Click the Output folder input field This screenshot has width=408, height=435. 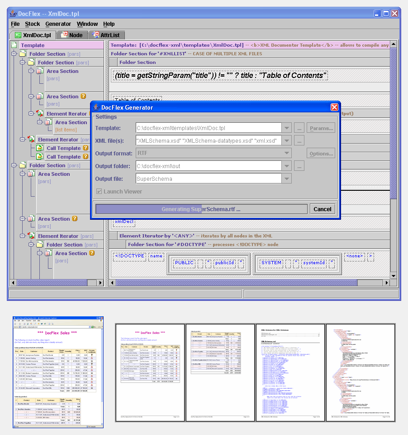point(209,166)
